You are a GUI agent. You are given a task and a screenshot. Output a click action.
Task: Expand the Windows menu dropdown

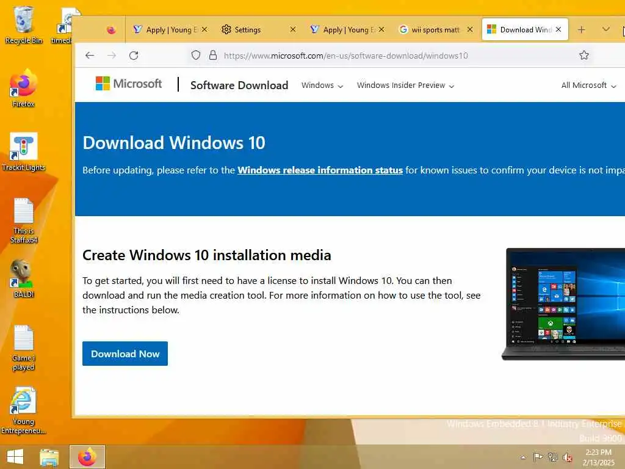point(322,85)
